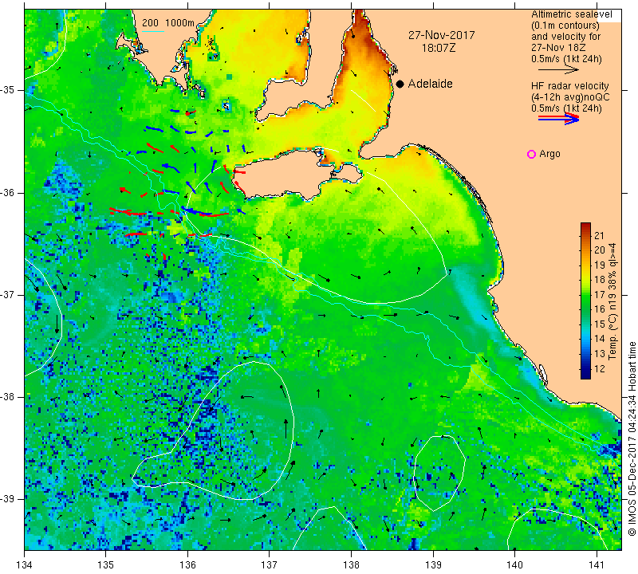Click the colour bar value '20'
This screenshot has height=574, width=638.
[600, 250]
